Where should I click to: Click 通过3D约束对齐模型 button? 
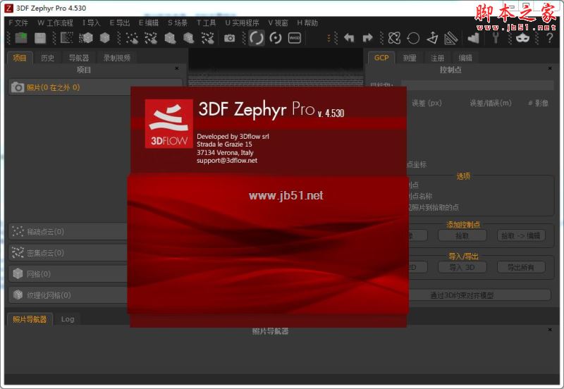[479, 295]
